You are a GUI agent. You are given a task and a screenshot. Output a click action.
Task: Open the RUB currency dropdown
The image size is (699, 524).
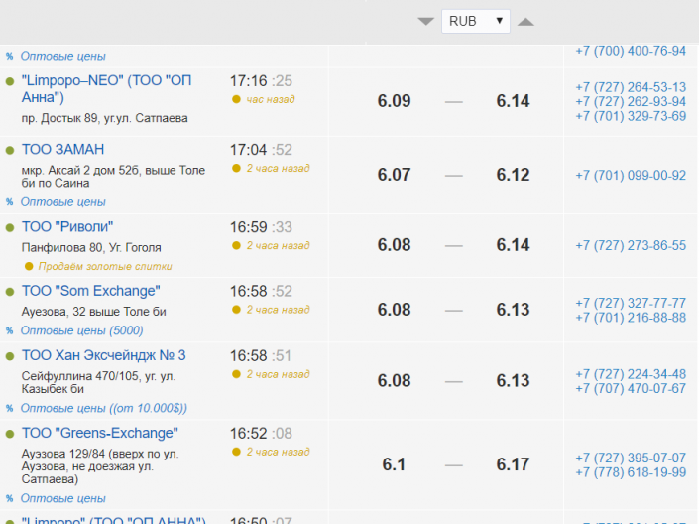point(475,21)
